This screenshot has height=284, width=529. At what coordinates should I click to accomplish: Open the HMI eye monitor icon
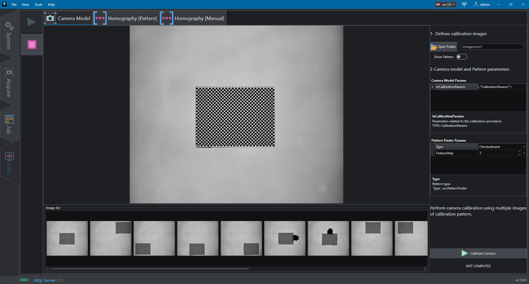point(9,156)
